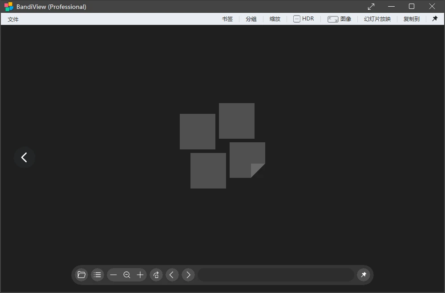Viewport: 445px width, 293px height.
Task: Open the 文件 menu
Action: (13, 19)
